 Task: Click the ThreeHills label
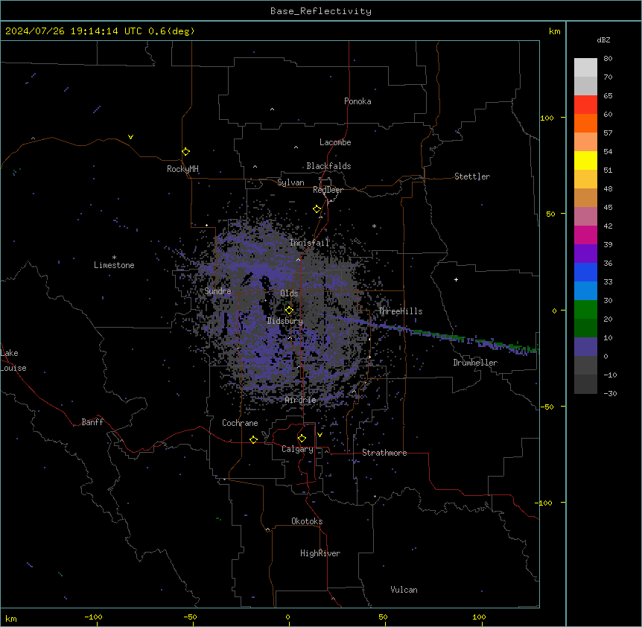coord(401,311)
